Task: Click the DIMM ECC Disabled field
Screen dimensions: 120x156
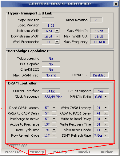Action: [x=99, y=75]
